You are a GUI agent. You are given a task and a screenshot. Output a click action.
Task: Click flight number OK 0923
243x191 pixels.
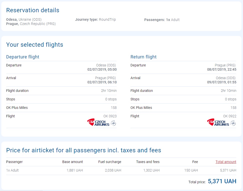pyautogui.click(x=110, y=116)
